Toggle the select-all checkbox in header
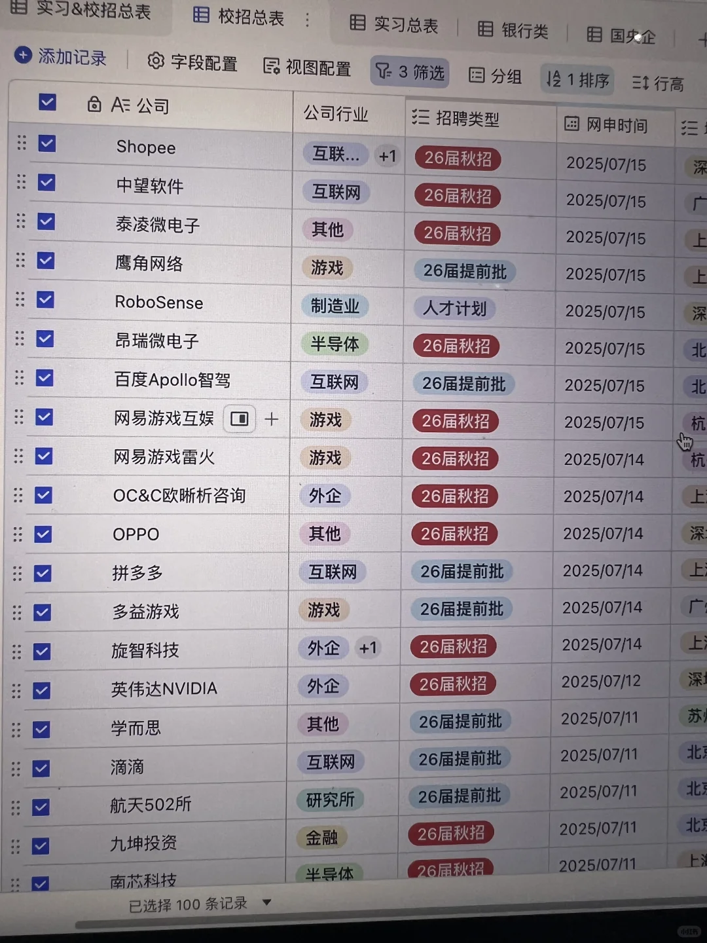 [x=47, y=102]
